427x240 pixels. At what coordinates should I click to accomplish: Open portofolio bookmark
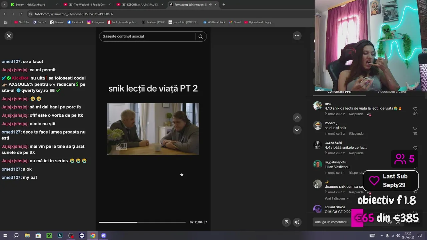(x=183, y=22)
